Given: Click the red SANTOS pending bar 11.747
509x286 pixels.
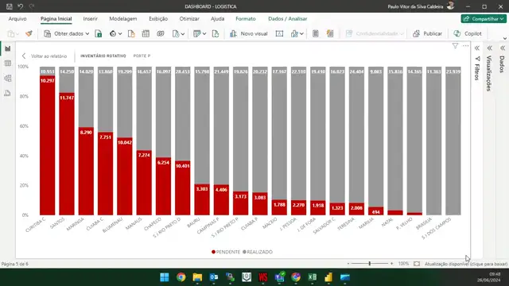Looking at the screenshot, I should pos(67,154).
